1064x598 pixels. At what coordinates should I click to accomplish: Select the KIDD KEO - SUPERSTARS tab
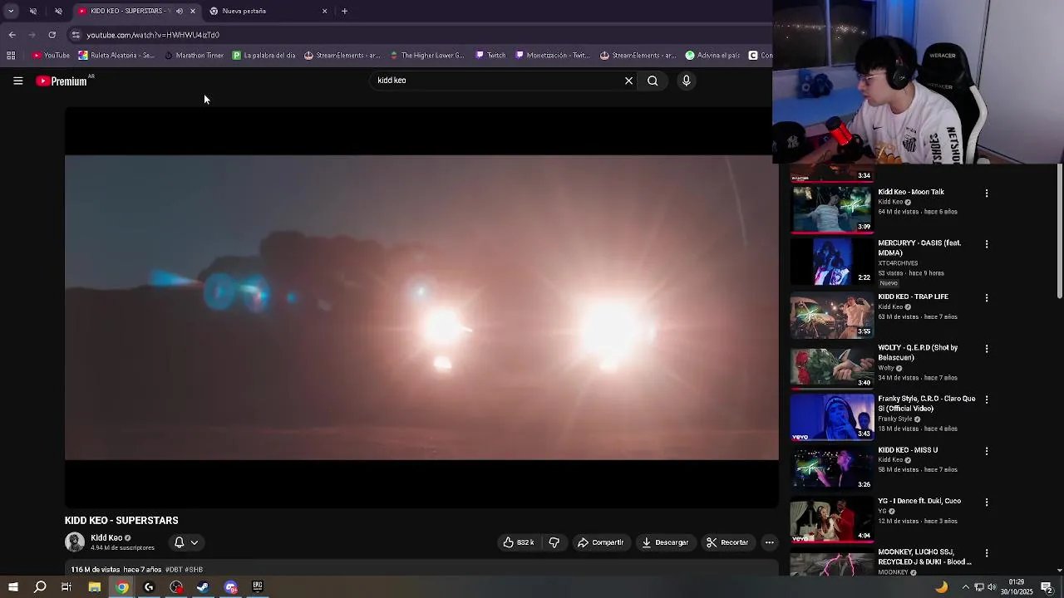tap(135, 11)
